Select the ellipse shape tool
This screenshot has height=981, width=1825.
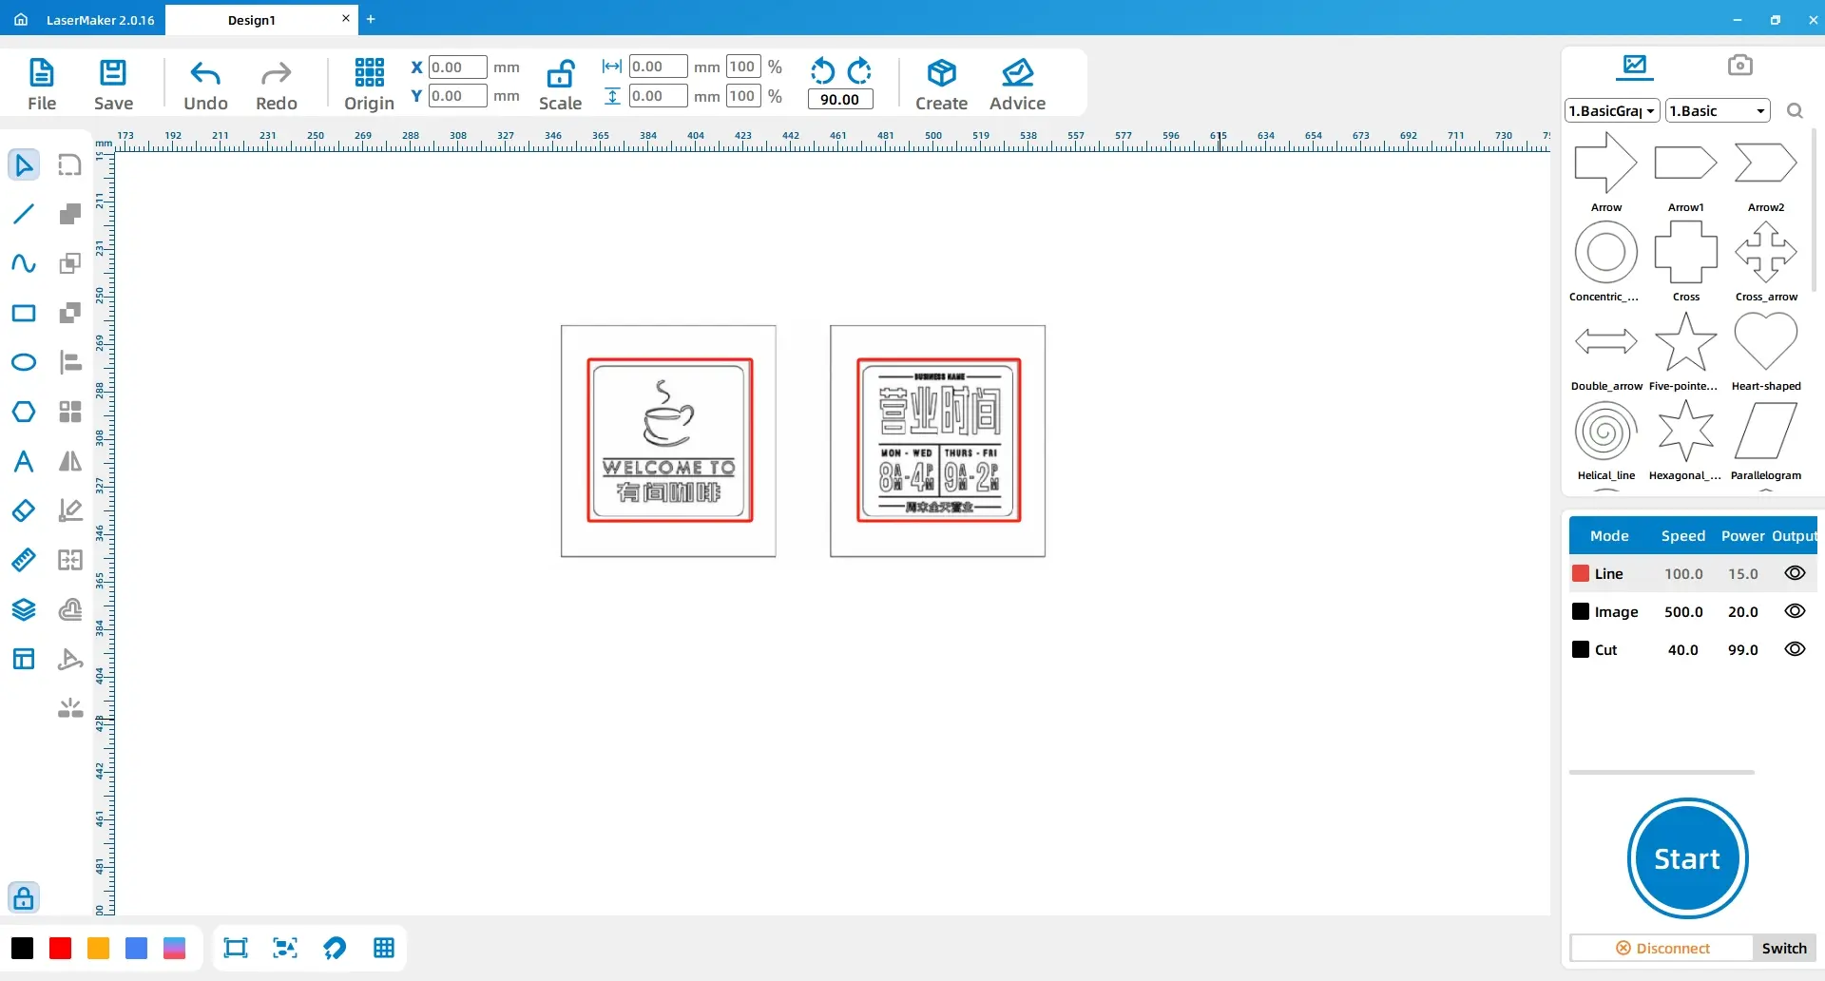(x=24, y=362)
